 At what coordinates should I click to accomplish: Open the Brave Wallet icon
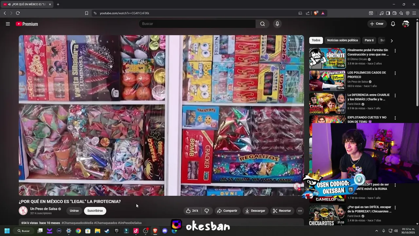394,13
